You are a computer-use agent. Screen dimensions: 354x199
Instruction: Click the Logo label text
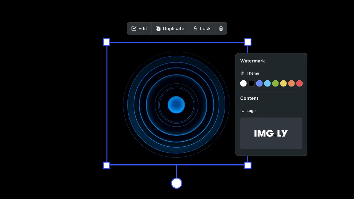251,111
